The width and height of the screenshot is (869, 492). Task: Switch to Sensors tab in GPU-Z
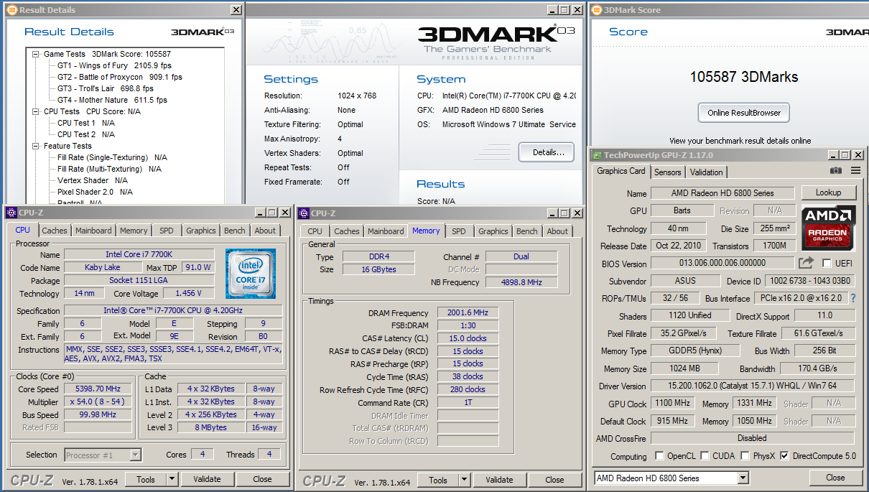point(668,172)
